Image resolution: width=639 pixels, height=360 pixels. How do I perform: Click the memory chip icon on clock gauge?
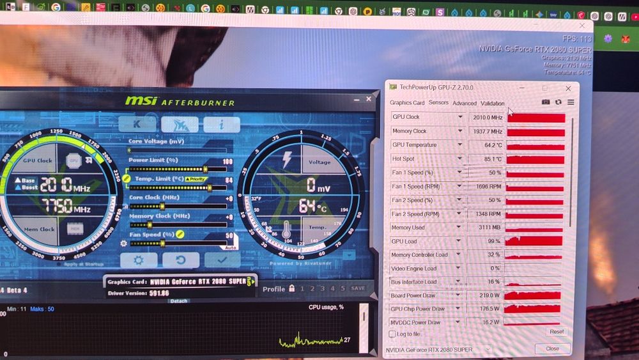75,229
